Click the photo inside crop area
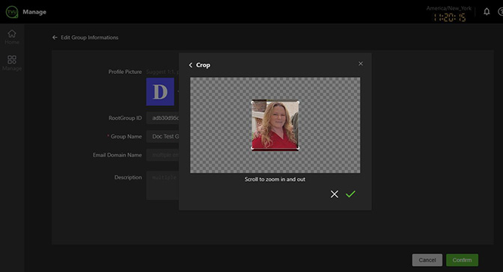 (275, 126)
